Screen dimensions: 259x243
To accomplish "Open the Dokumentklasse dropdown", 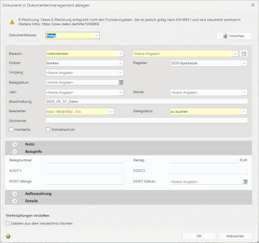I will pos(96,36).
